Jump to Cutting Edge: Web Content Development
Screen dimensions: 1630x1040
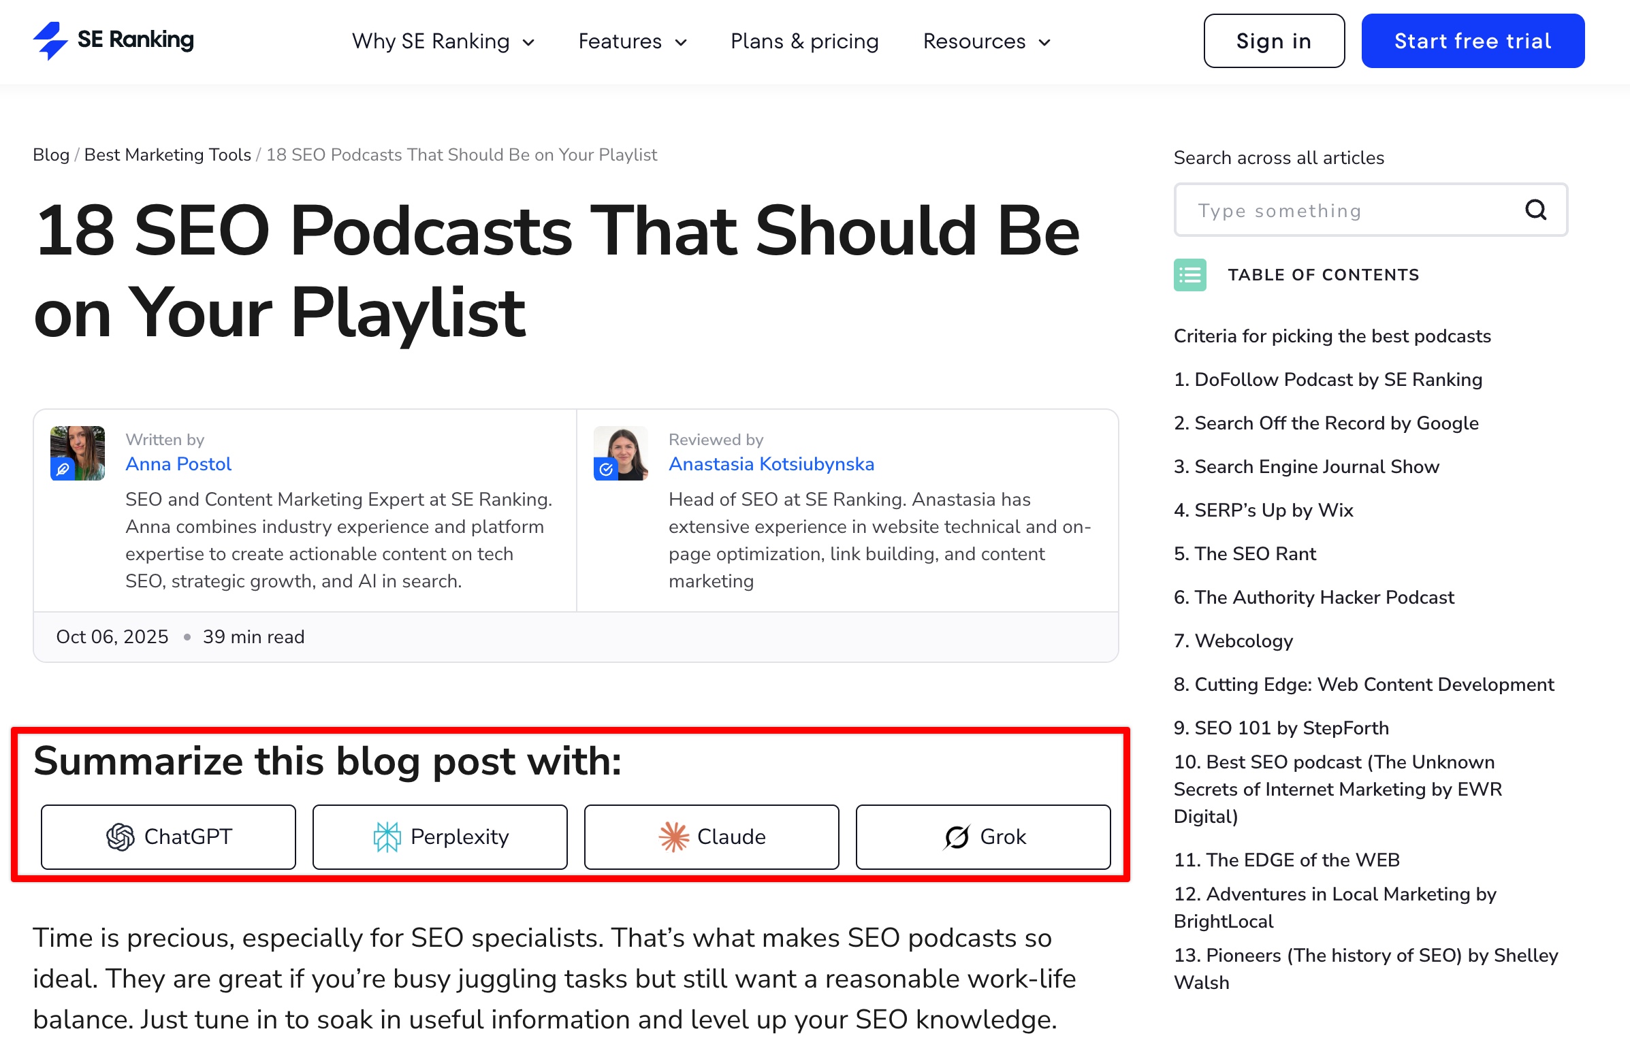(1364, 684)
